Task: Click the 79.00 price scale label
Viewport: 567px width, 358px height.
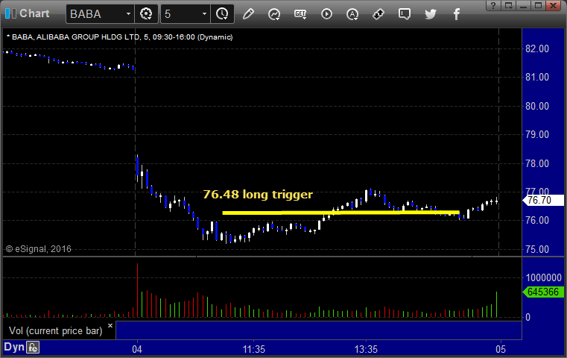Action: point(537,134)
